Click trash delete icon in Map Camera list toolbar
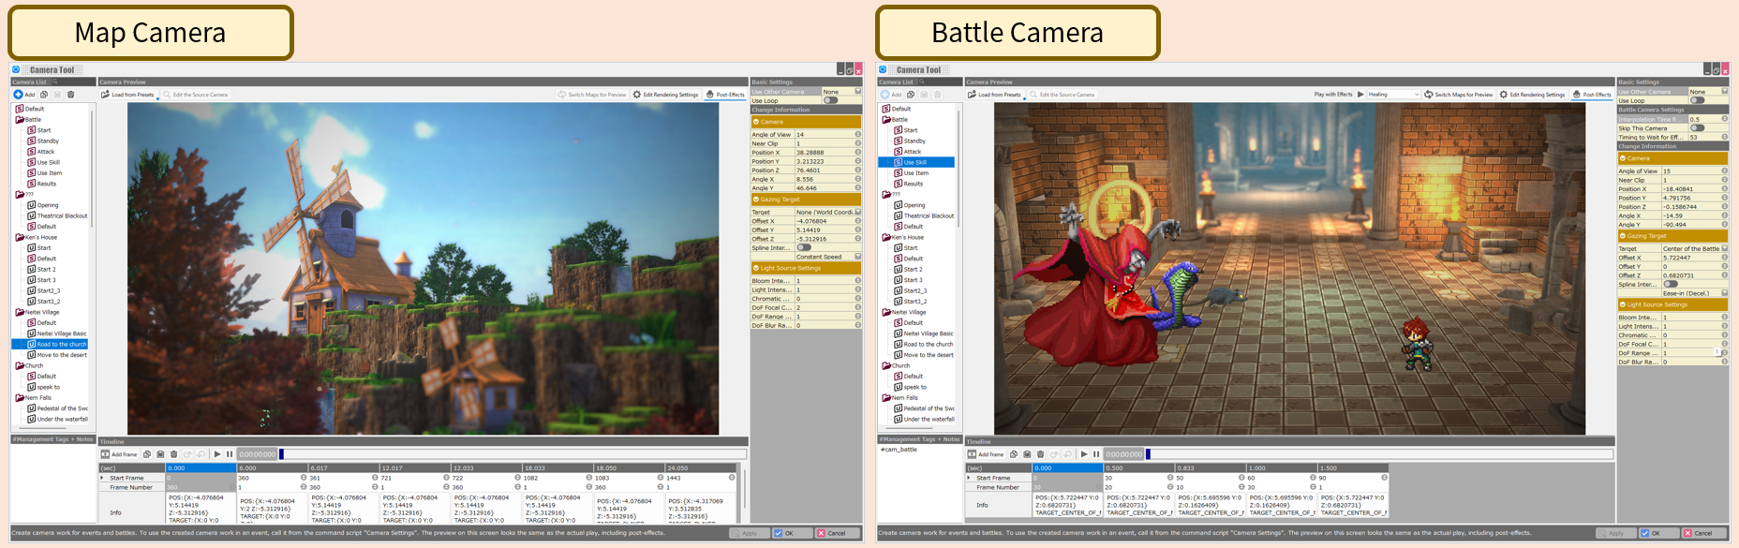The width and height of the screenshot is (1739, 548). 70,95
